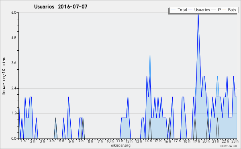Click the wikiscan.org text below chart
241x149 pixels.
pyautogui.click(x=120, y=145)
